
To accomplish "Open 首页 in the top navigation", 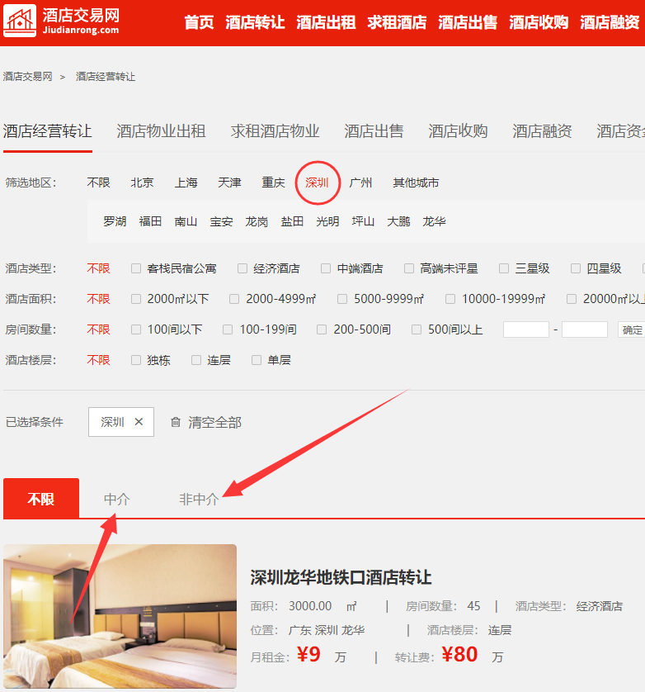I will pyautogui.click(x=199, y=22).
